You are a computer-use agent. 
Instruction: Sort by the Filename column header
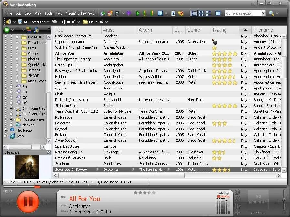tap(269, 30)
